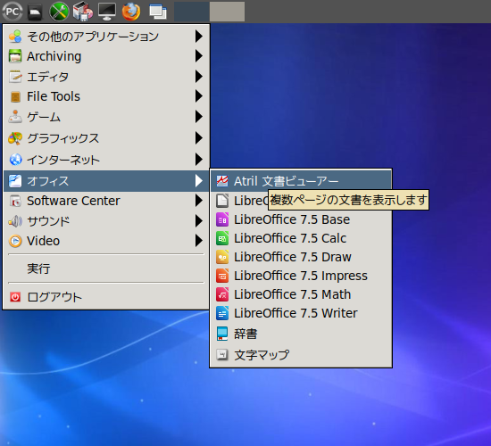491x446 pixels.
Task: Click the グラフィックス paint palette icon
Action: click(x=15, y=138)
